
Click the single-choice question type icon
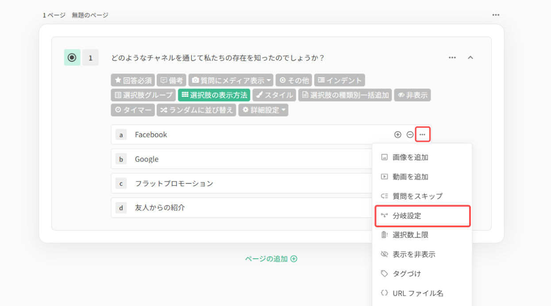click(72, 57)
